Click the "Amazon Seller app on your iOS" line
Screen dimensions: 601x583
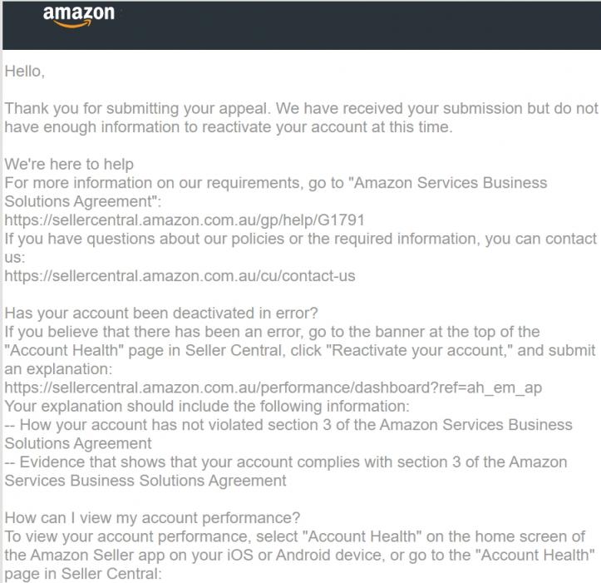click(x=299, y=556)
